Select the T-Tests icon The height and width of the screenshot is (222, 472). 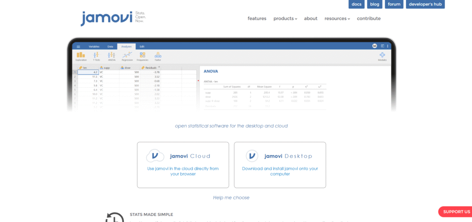click(x=96, y=56)
